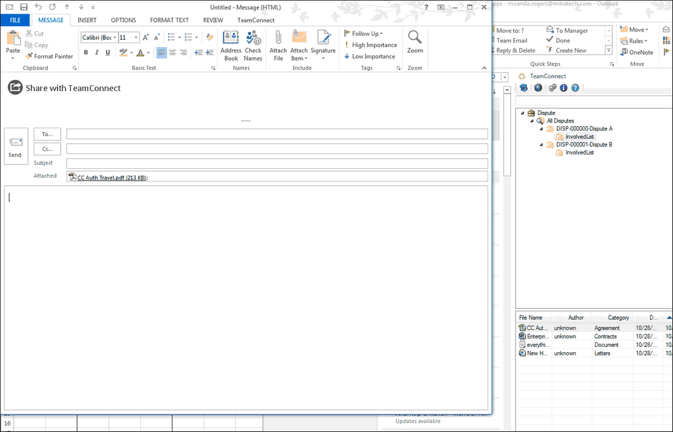The height and width of the screenshot is (432, 673).
Task: Select the Enterpri... file row in Outlook
Action: pos(594,336)
